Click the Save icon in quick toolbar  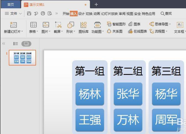click(29, 13)
